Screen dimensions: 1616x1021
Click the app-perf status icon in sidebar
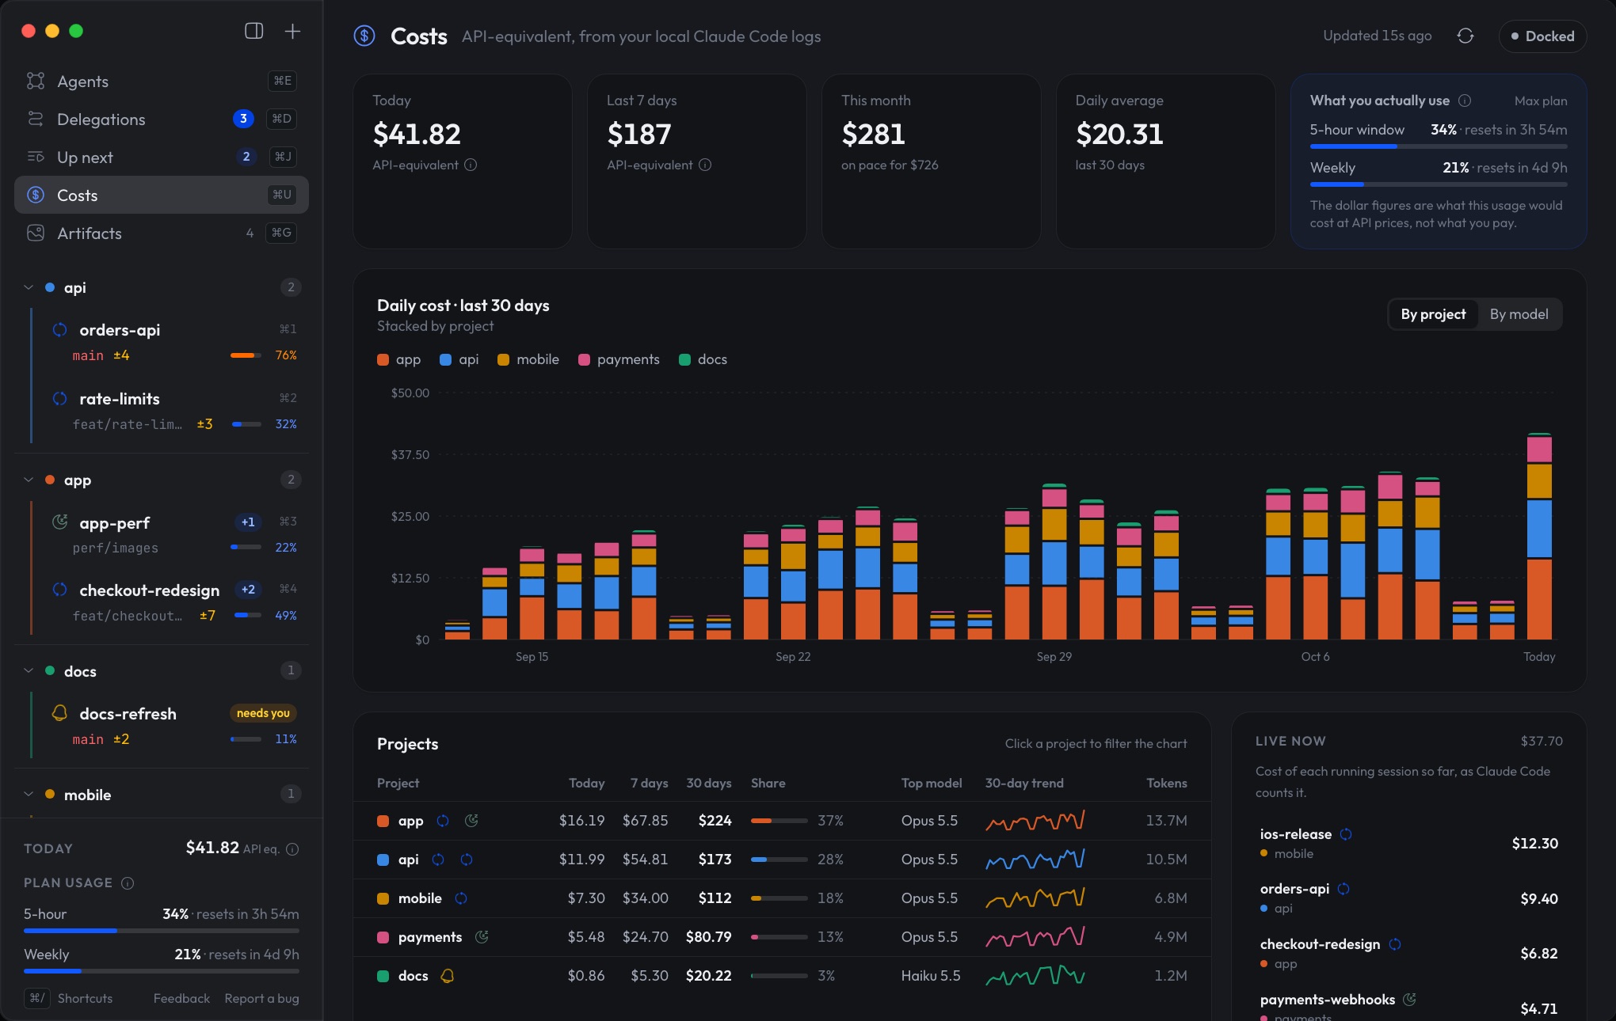click(59, 522)
